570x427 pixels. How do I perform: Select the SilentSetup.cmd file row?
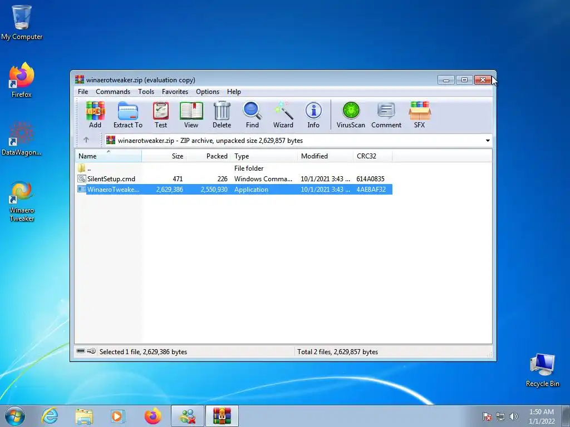(234, 178)
